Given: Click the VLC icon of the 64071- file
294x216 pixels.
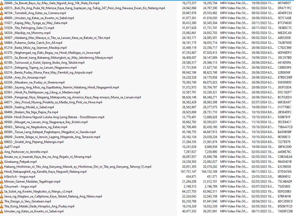Looking at the screenshot, I should pos(2,102).
